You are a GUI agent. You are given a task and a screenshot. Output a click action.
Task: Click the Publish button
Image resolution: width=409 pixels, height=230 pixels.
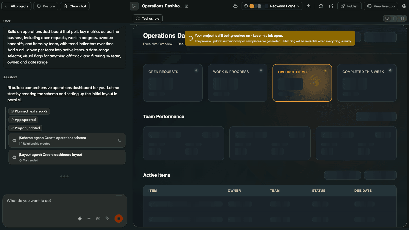click(349, 6)
